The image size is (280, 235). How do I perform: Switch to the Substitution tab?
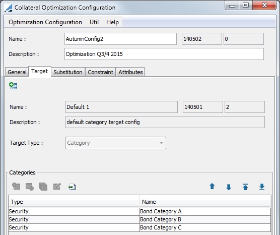68,72
